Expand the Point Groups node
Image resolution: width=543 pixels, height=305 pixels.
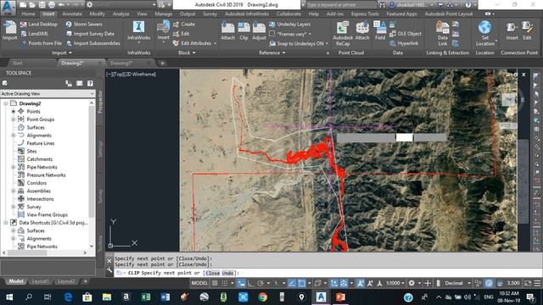point(14,119)
